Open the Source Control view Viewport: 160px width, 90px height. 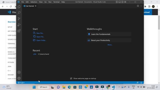(19, 19)
